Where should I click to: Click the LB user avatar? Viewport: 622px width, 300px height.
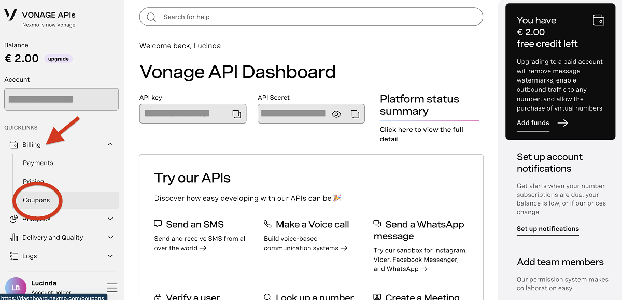(16, 288)
